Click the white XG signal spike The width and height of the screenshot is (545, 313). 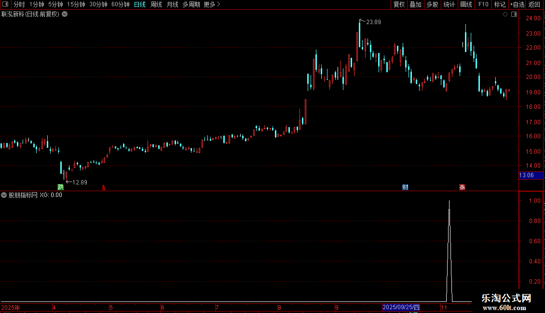click(x=449, y=251)
